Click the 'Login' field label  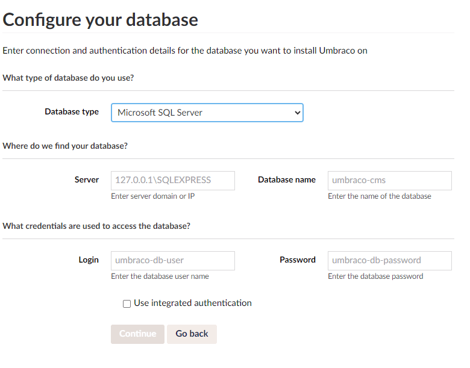89,260
